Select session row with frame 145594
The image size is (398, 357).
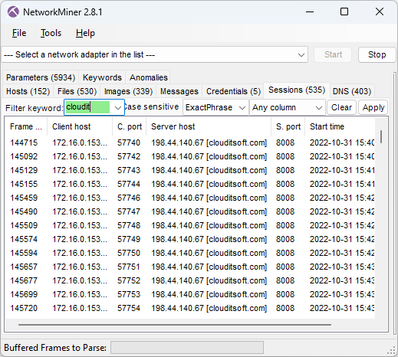coord(190,253)
